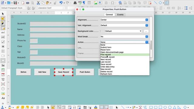This screenshot has height=109, width=194.
Task: Select the Option Button form control tool
Action: pos(3,46)
